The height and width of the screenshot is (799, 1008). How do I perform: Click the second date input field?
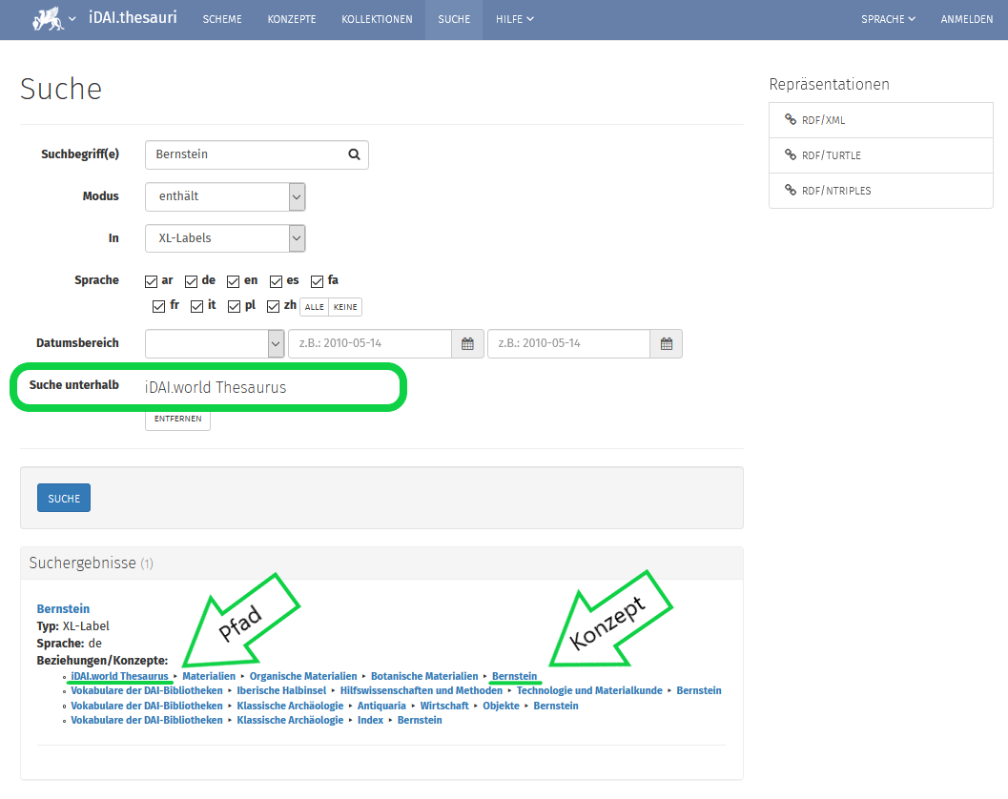point(569,344)
